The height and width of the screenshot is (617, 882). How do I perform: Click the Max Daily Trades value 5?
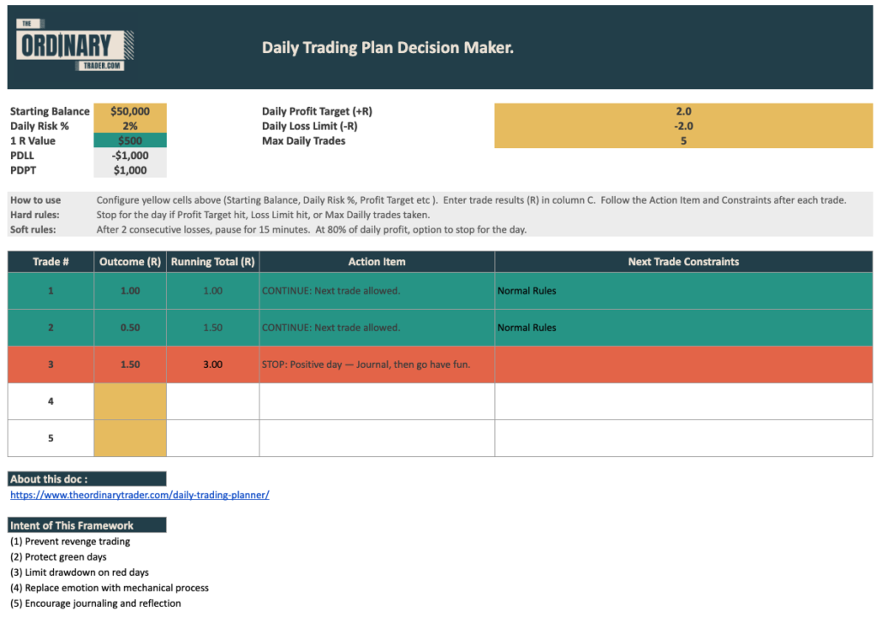click(x=683, y=140)
